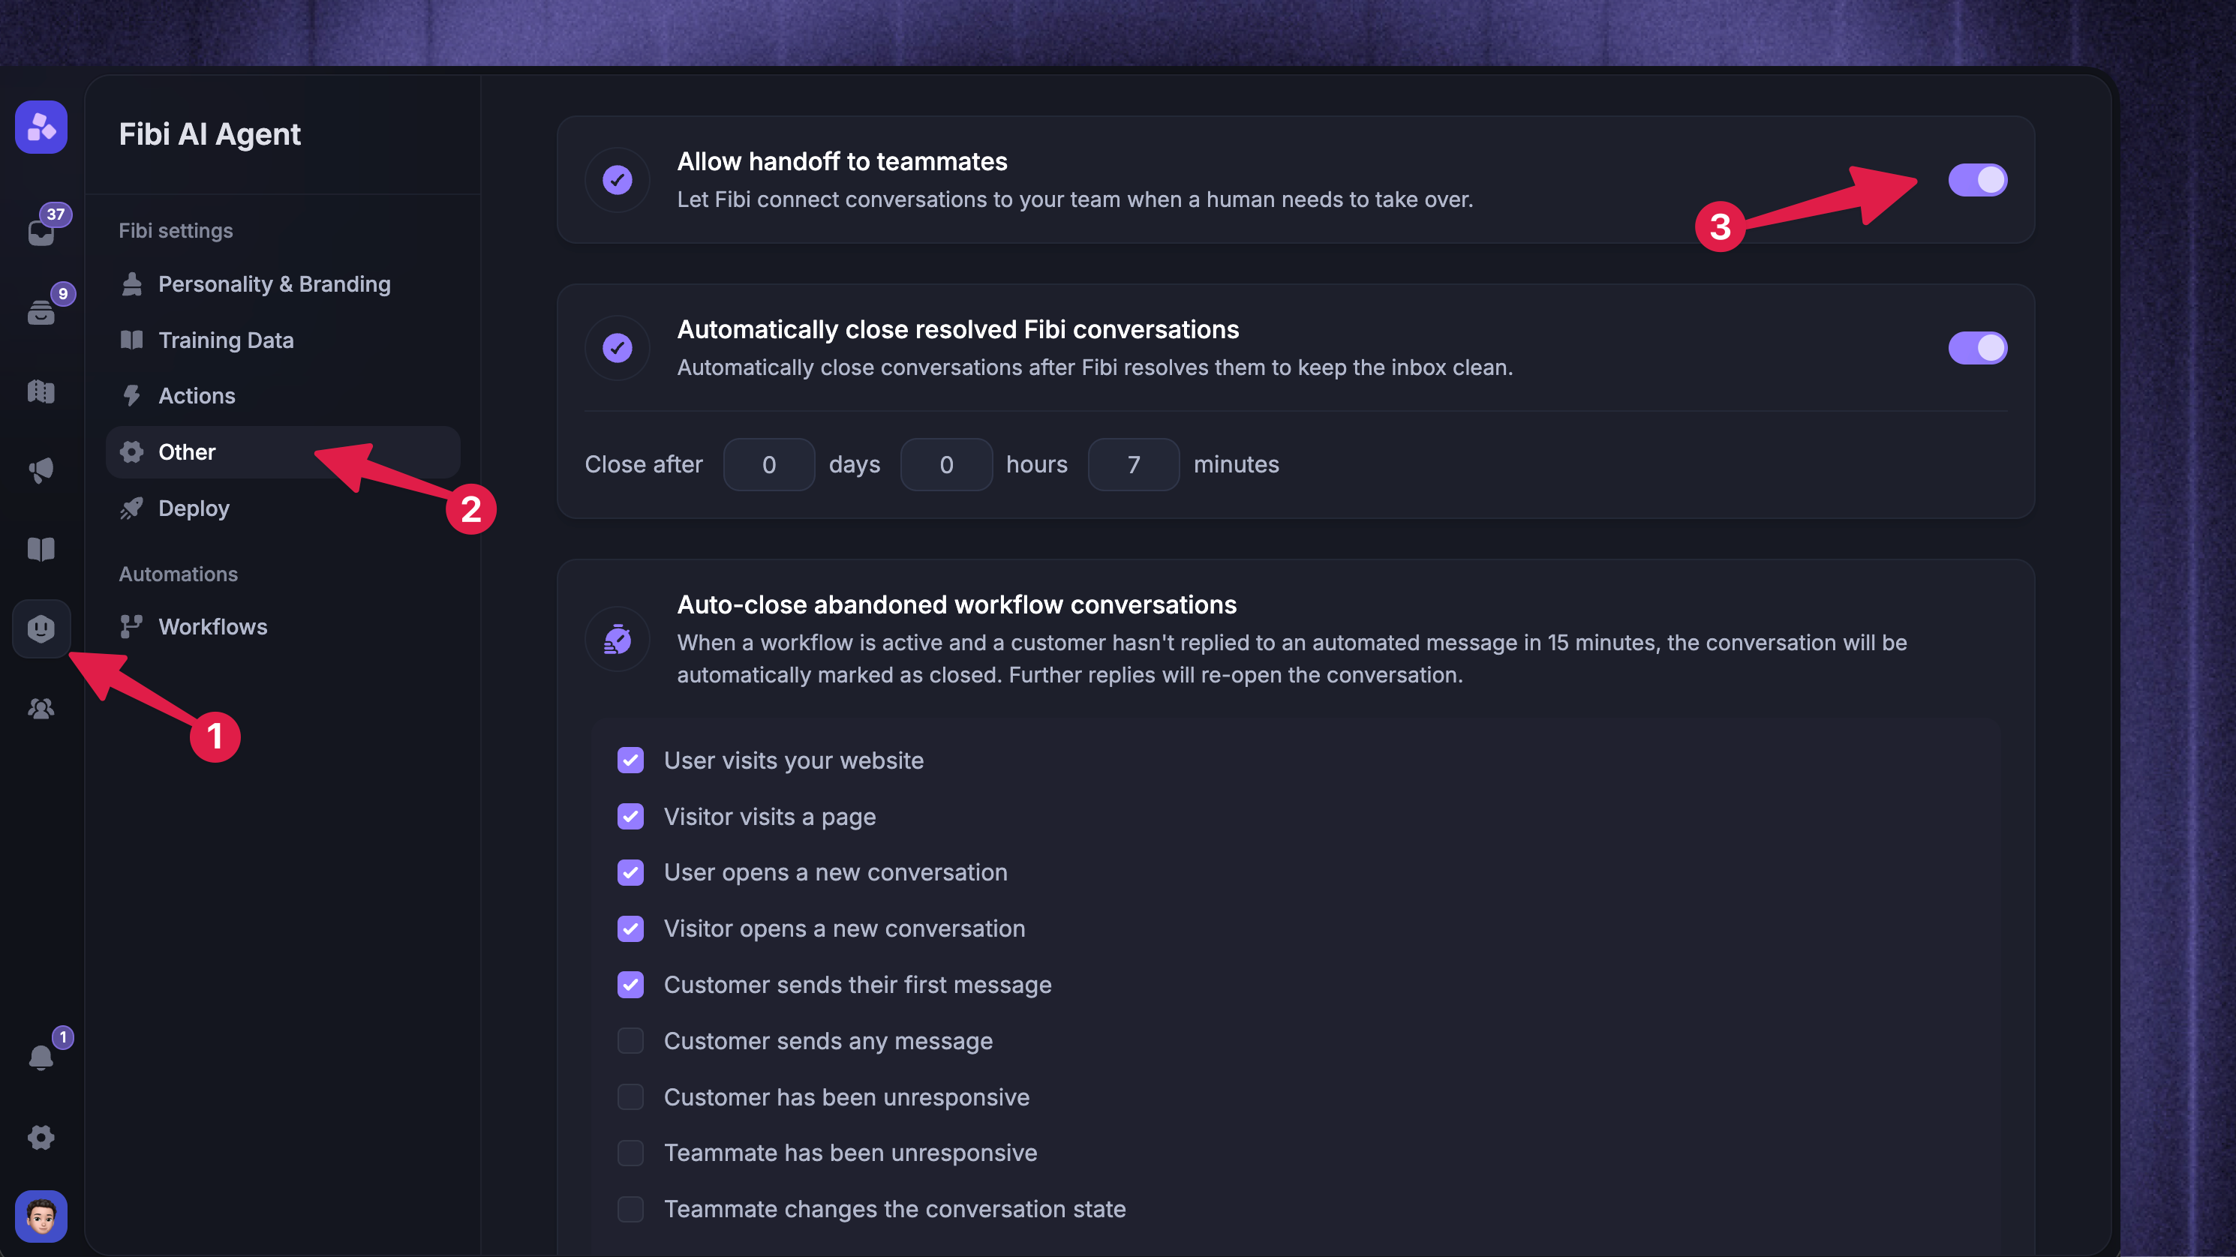
Task: Click the app logo icon
Action: (41, 127)
